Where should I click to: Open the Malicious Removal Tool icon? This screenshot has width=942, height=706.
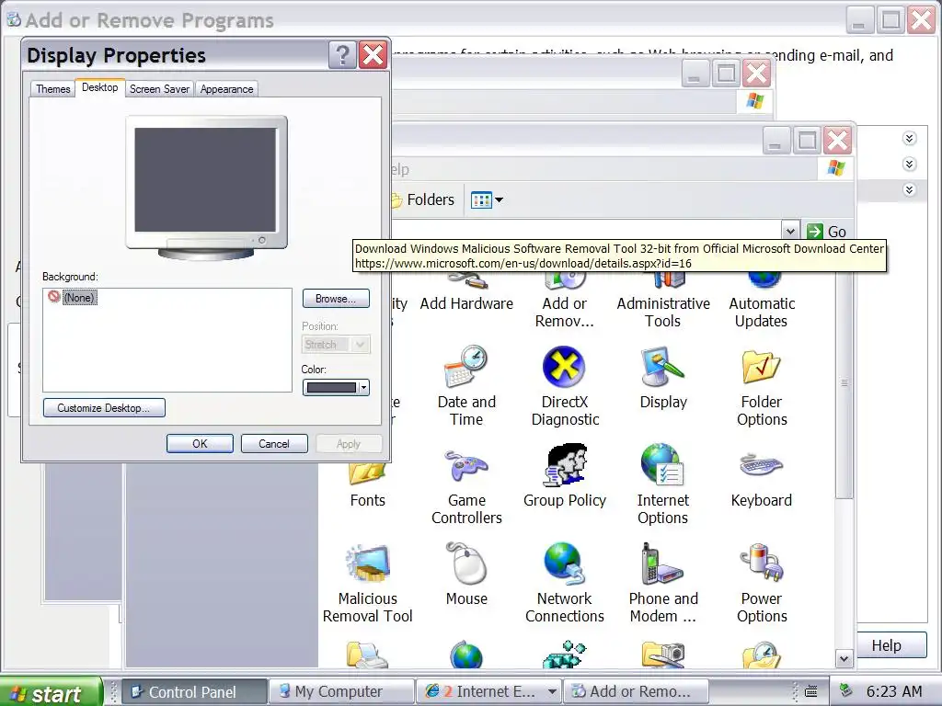tap(367, 583)
